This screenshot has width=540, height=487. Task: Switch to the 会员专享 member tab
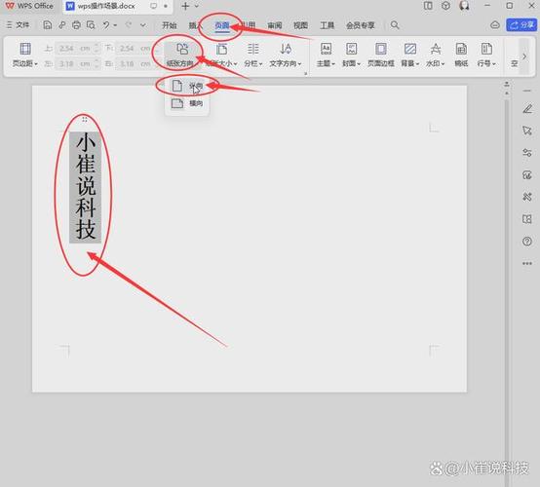361,25
